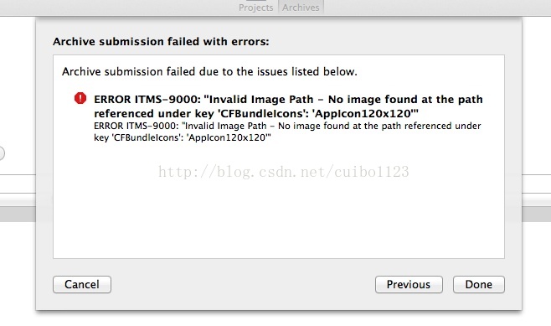Viewport: 551px width, 326px height.
Task: Dismiss the sheet with Cancel
Action: (x=82, y=284)
